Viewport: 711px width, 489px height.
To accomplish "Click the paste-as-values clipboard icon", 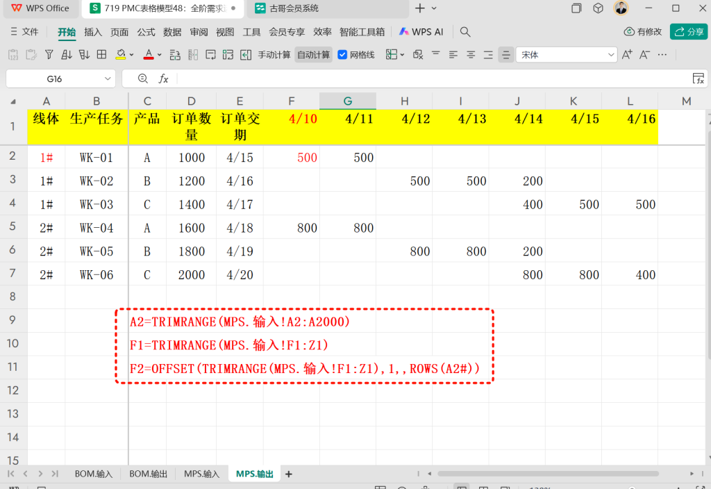I will coord(14,55).
